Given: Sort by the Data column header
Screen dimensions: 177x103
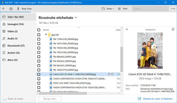Looking at the screenshot, I should 118,30.
